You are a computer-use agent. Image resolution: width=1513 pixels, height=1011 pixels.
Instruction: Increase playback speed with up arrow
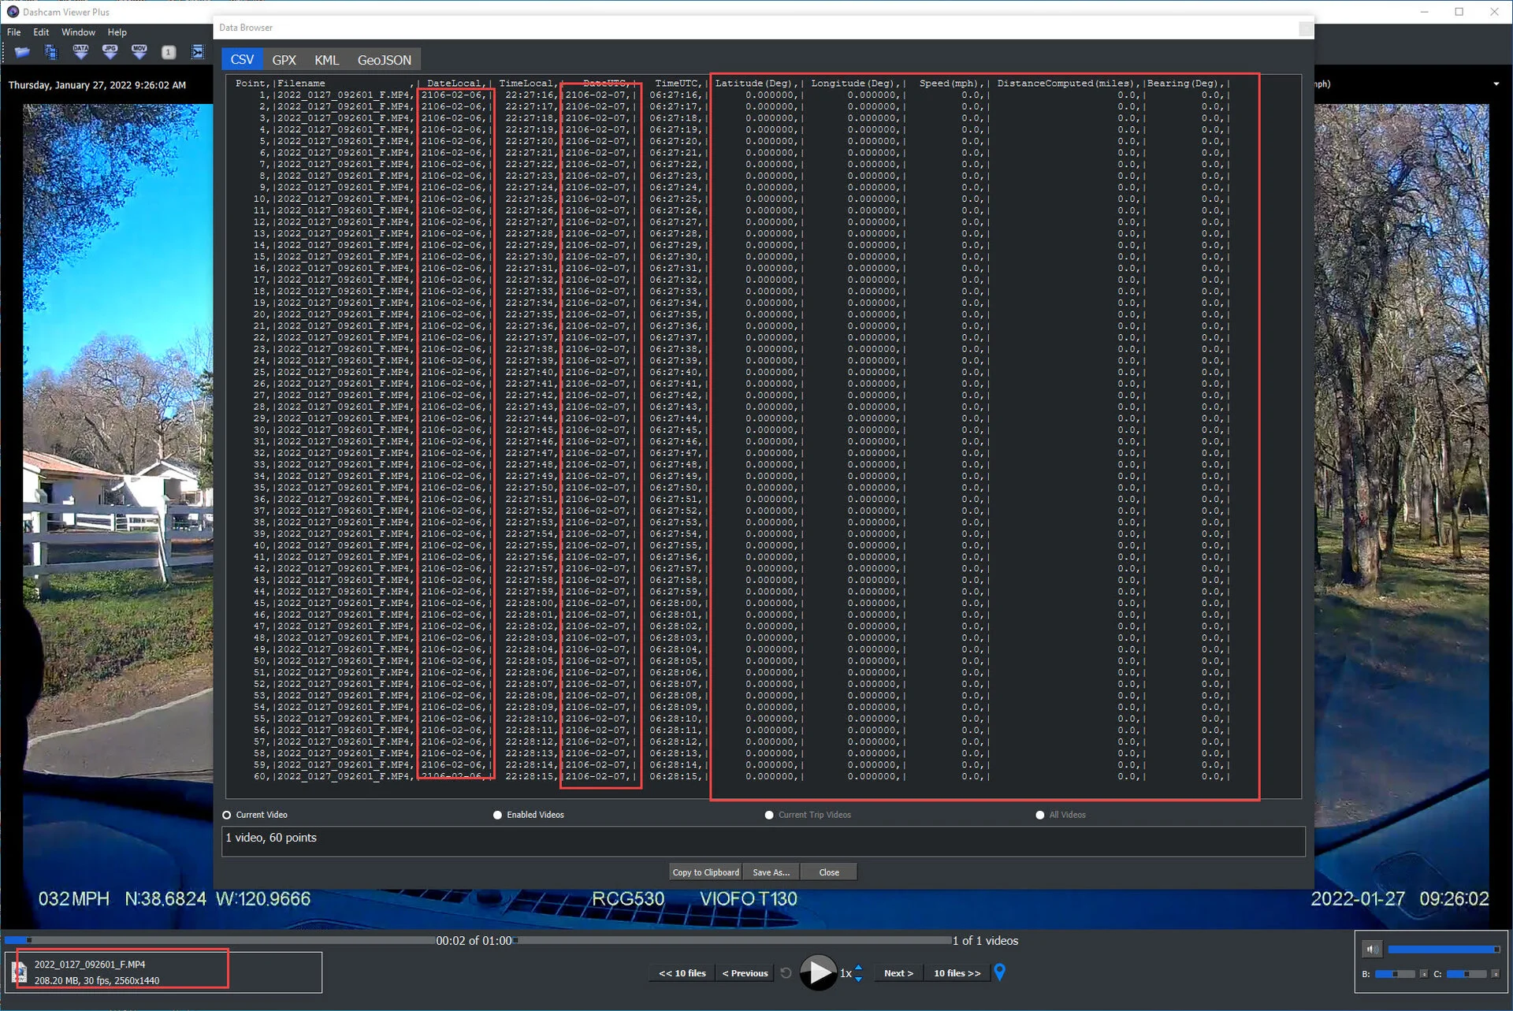coord(858,968)
